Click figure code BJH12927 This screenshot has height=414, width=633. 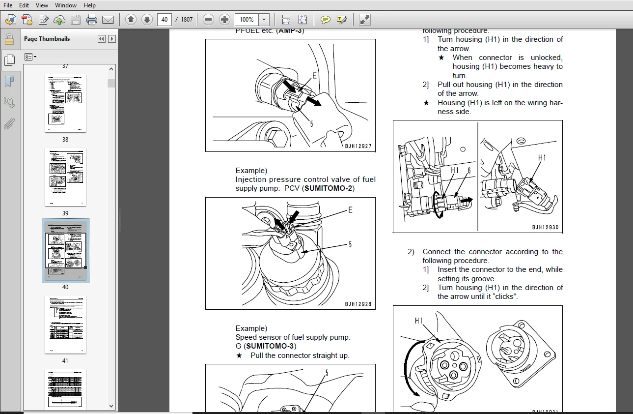358,146
